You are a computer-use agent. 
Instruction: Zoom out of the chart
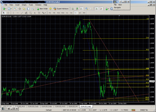[x=91, y=9]
